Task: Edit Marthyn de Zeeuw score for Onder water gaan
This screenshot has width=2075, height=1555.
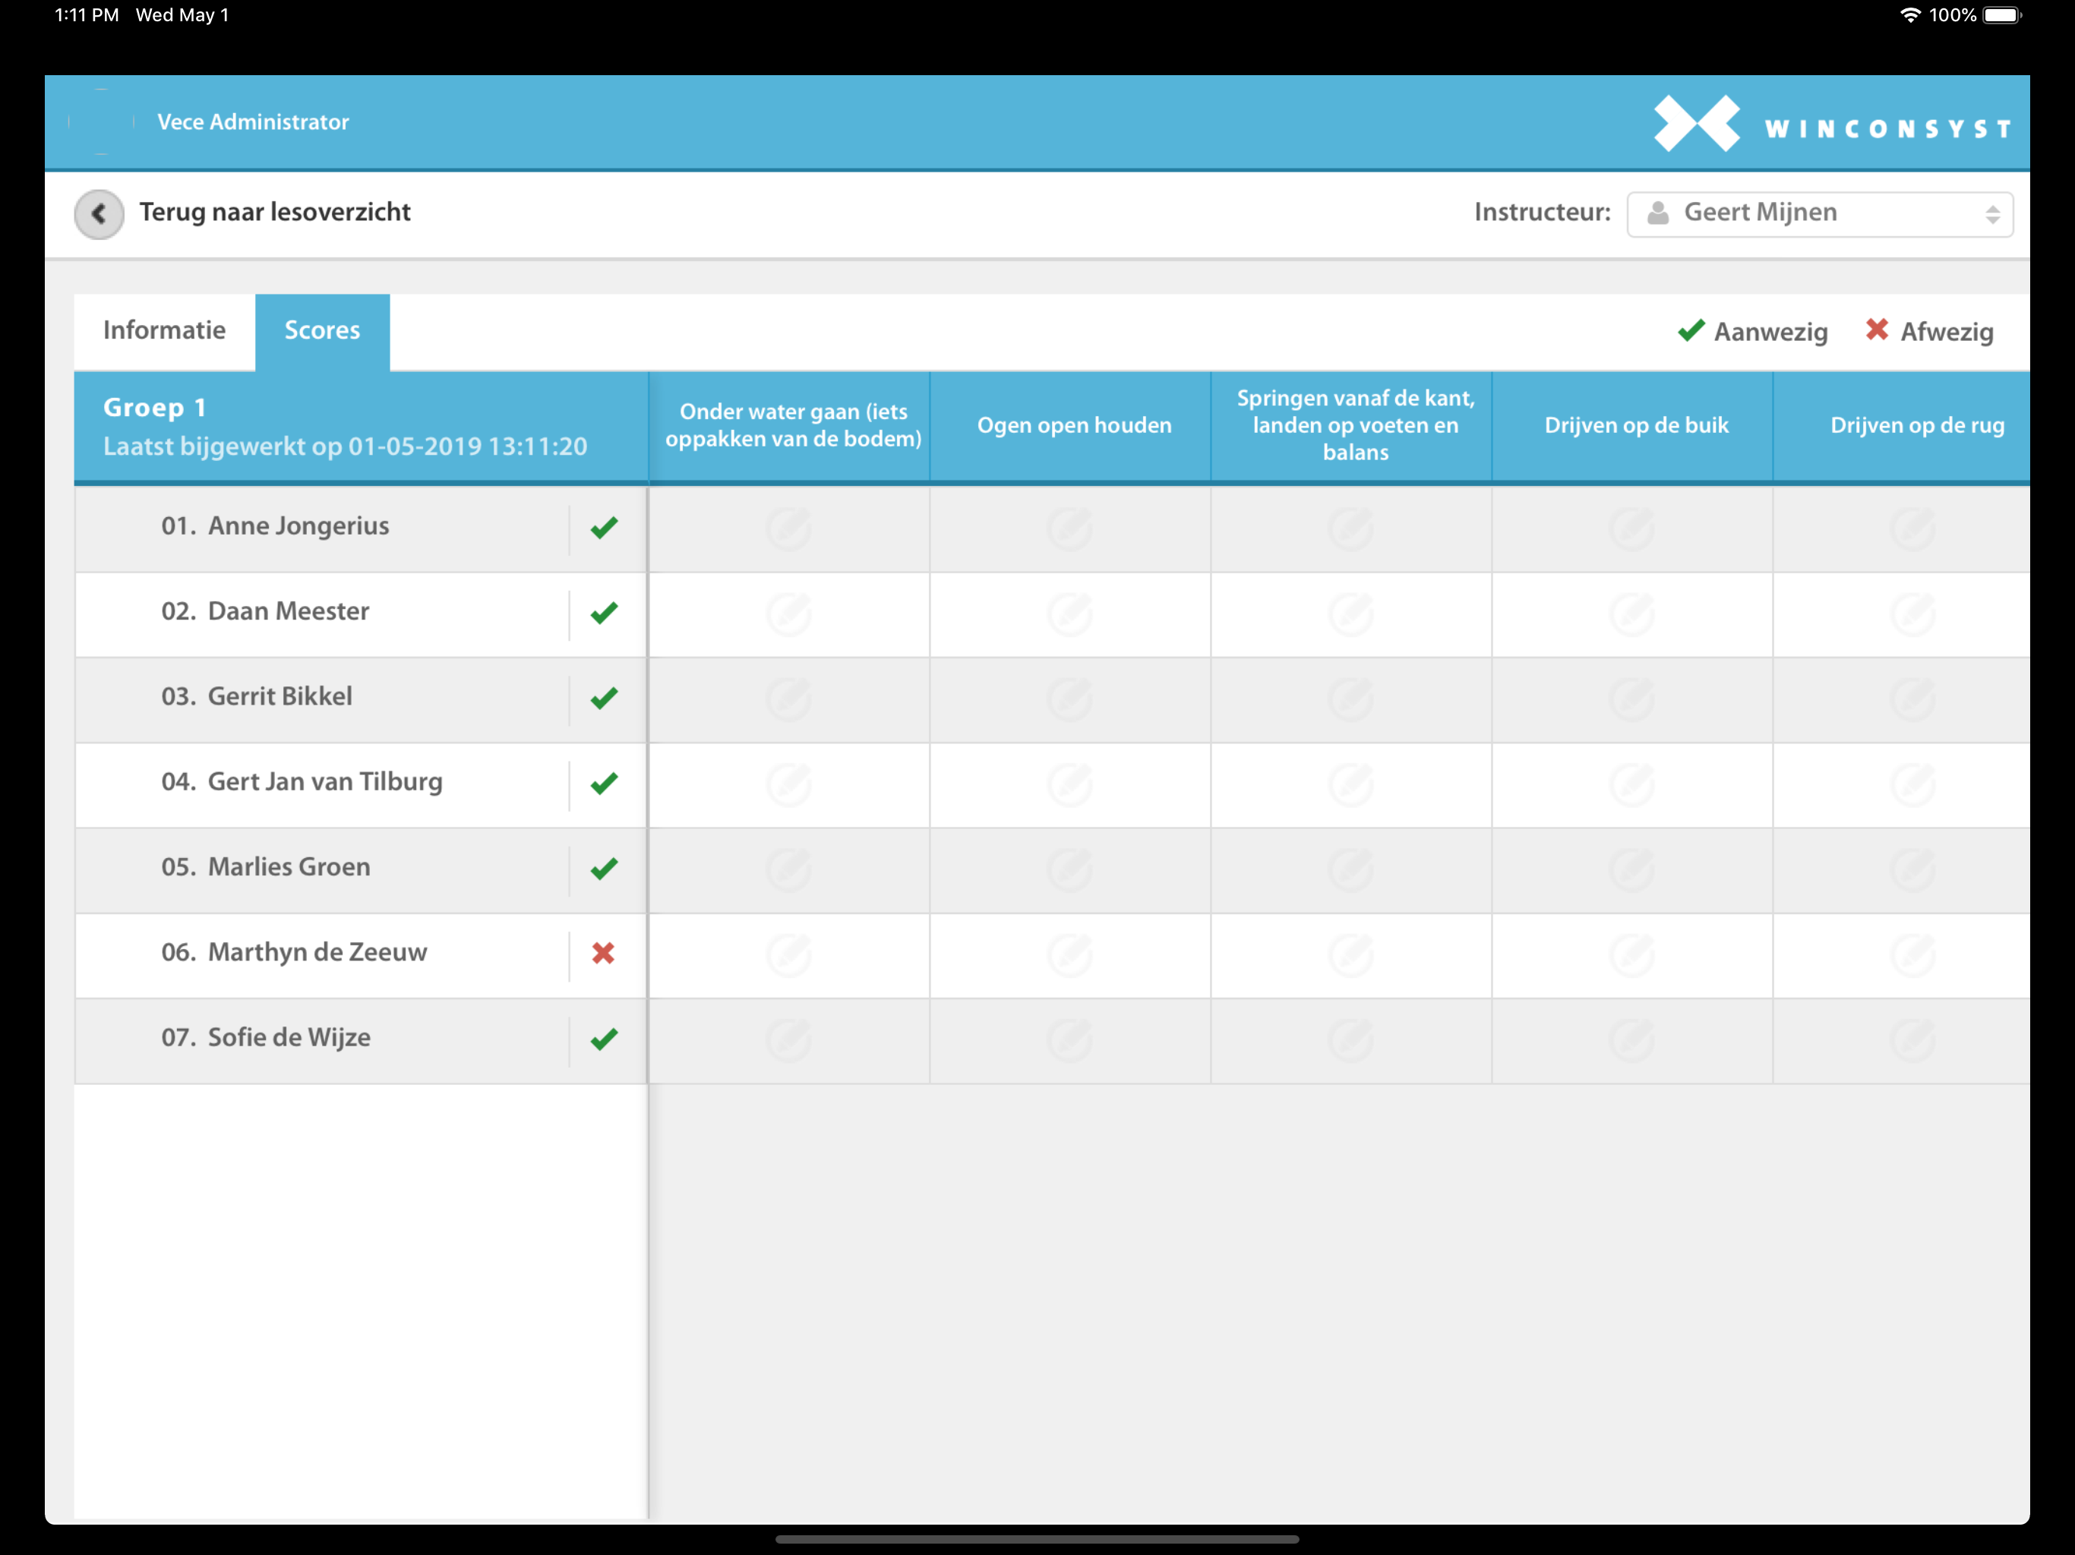Action: coord(789,954)
